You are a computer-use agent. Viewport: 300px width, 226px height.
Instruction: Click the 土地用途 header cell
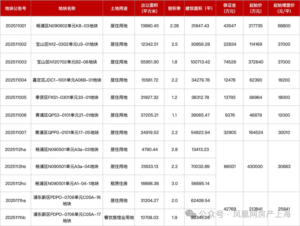click(119, 8)
